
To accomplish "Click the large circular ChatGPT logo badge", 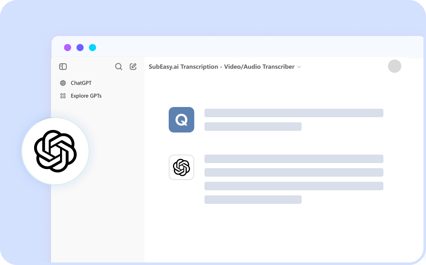I will [55, 151].
